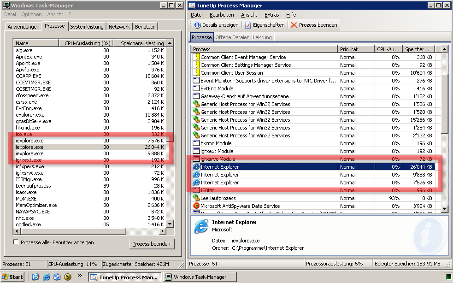Click icon of Generic Host Process with 15'256 KB
Screen dimensions: 453x283
(x=196, y=119)
